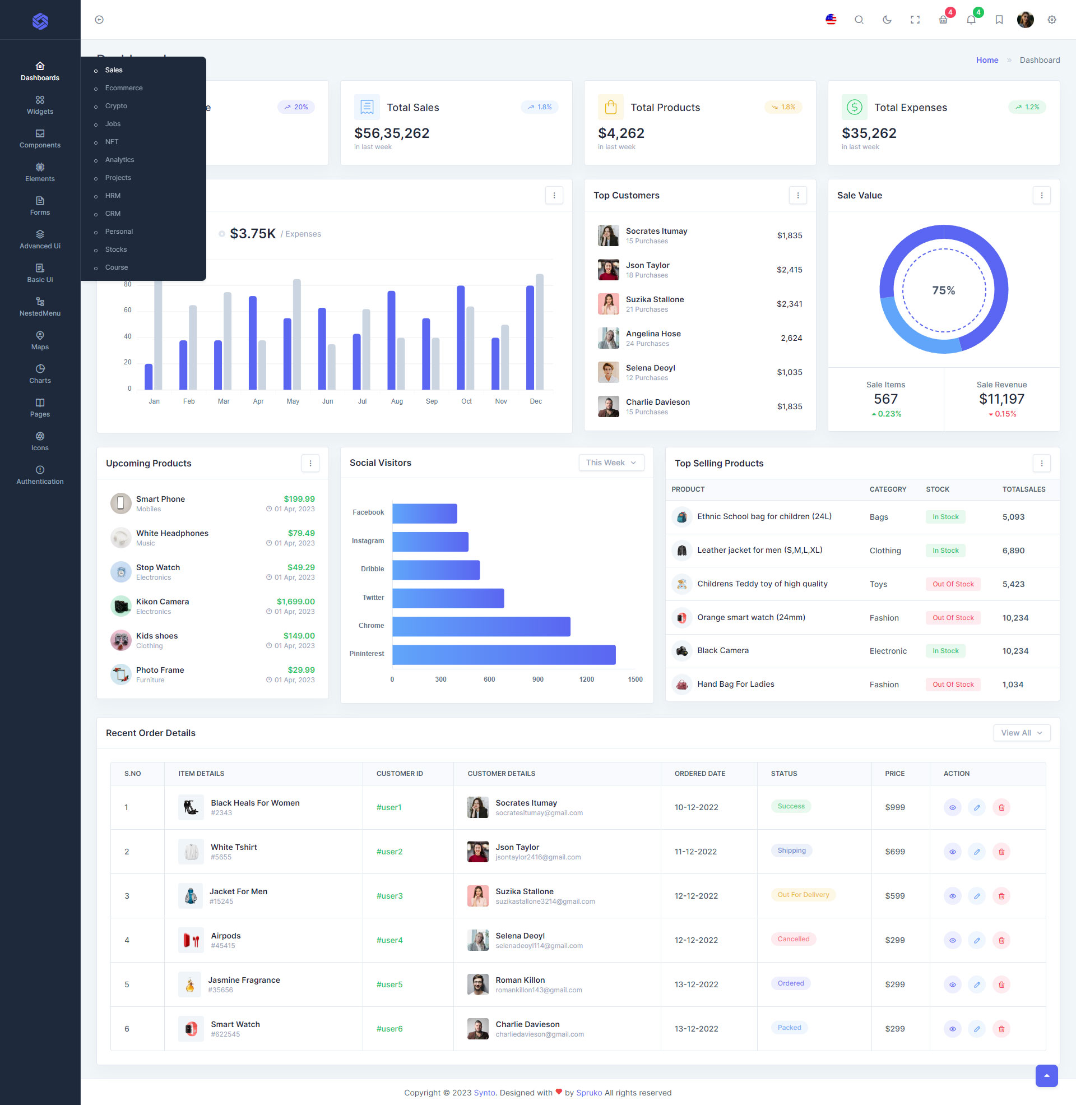Click the search icon in header

pyautogui.click(x=859, y=20)
